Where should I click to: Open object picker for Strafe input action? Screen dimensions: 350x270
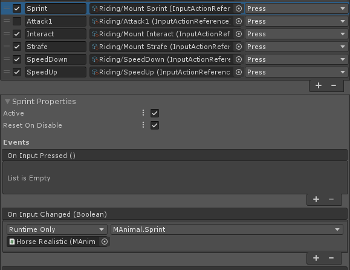pyautogui.click(x=239, y=47)
